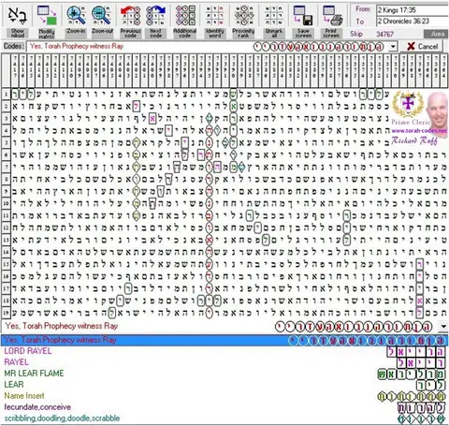Select highlighted row 'Yes, Torah Prophecy witness Ray'
The width and height of the screenshot is (449, 426).
(x=224, y=340)
